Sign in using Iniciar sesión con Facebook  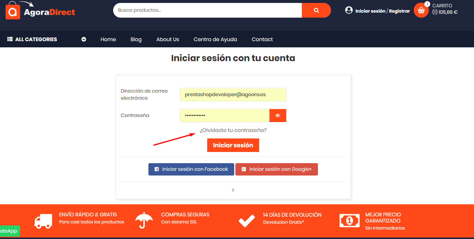pyautogui.click(x=191, y=169)
